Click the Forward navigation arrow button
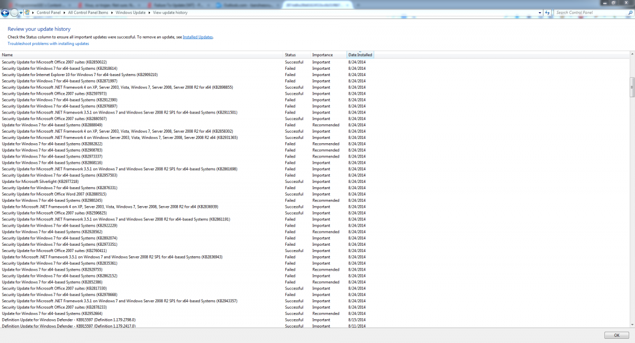 pos(14,13)
